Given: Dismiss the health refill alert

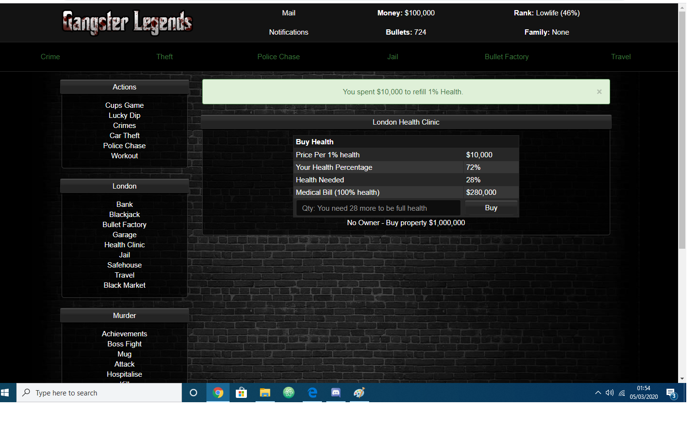Looking at the screenshot, I should (599, 91).
